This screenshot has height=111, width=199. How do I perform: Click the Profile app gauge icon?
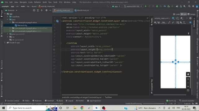coord(164,6)
